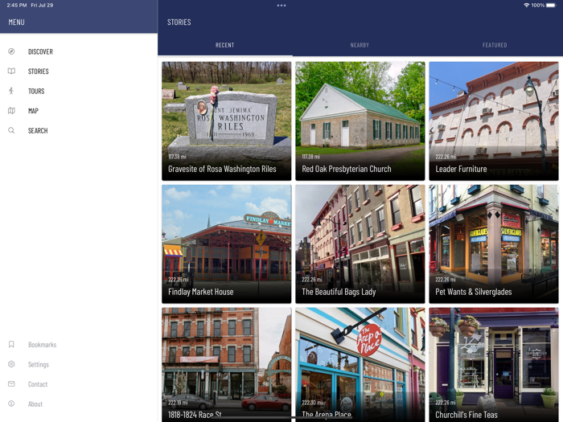The height and width of the screenshot is (422, 563).
Task: Click the Stories open-book icon
Action: 11,71
